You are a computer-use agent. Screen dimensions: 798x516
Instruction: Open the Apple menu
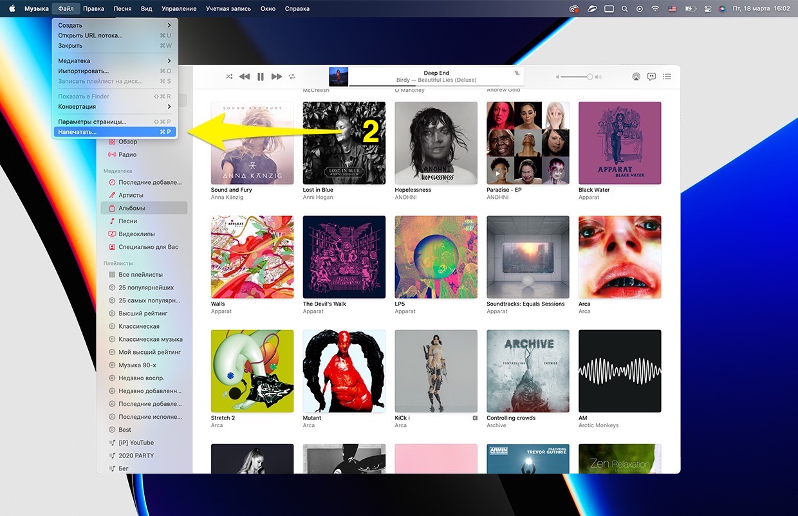coord(12,8)
